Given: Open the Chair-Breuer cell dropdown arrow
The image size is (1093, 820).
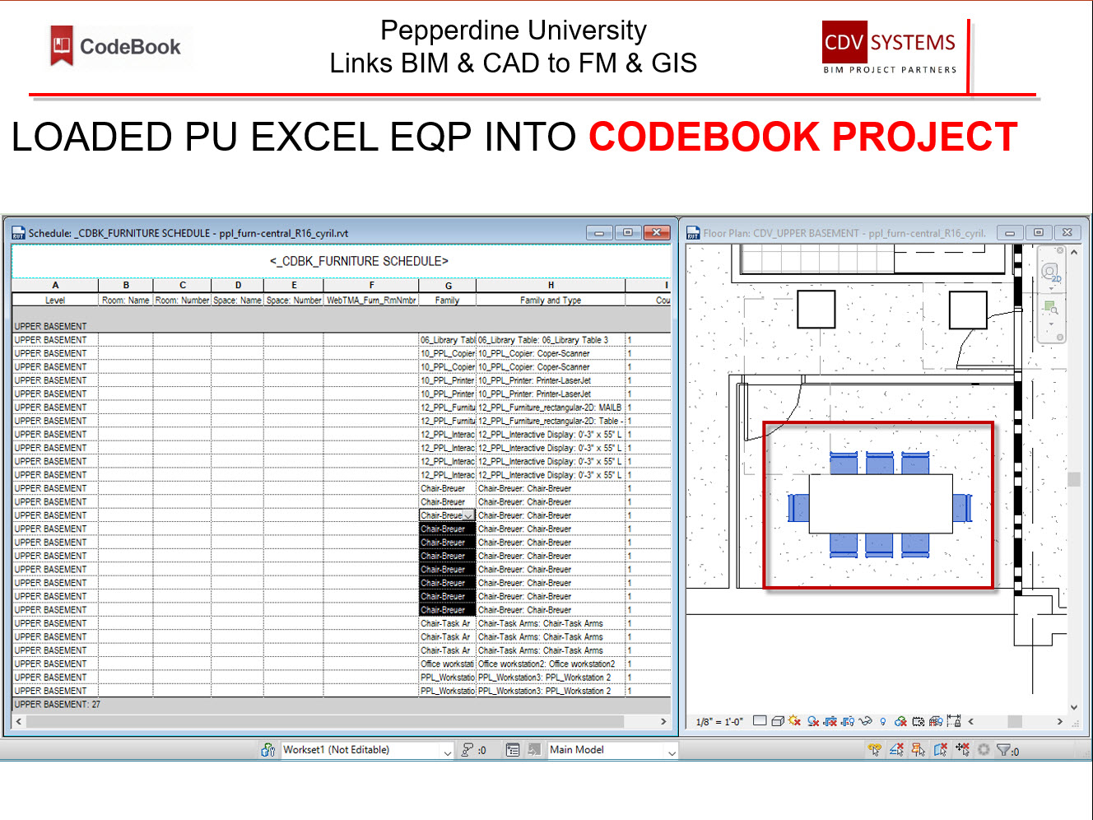Looking at the screenshot, I should (x=468, y=515).
